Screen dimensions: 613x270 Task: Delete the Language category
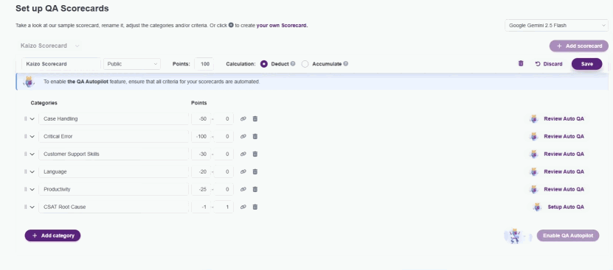[255, 171]
